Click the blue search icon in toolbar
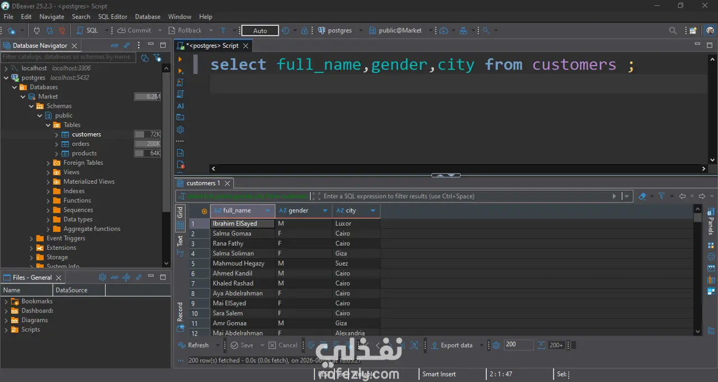 [x=486, y=31]
